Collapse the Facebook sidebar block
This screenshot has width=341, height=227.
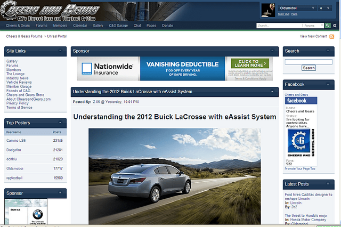328,84
